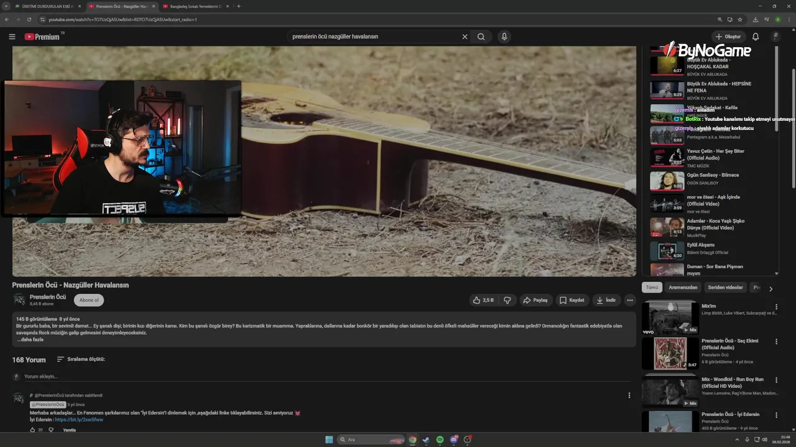The width and height of the screenshot is (796, 447).
Task: Switch to Bangladeş Sokak Yemekleri browser tab
Action: pyautogui.click(x=195, y=6)
